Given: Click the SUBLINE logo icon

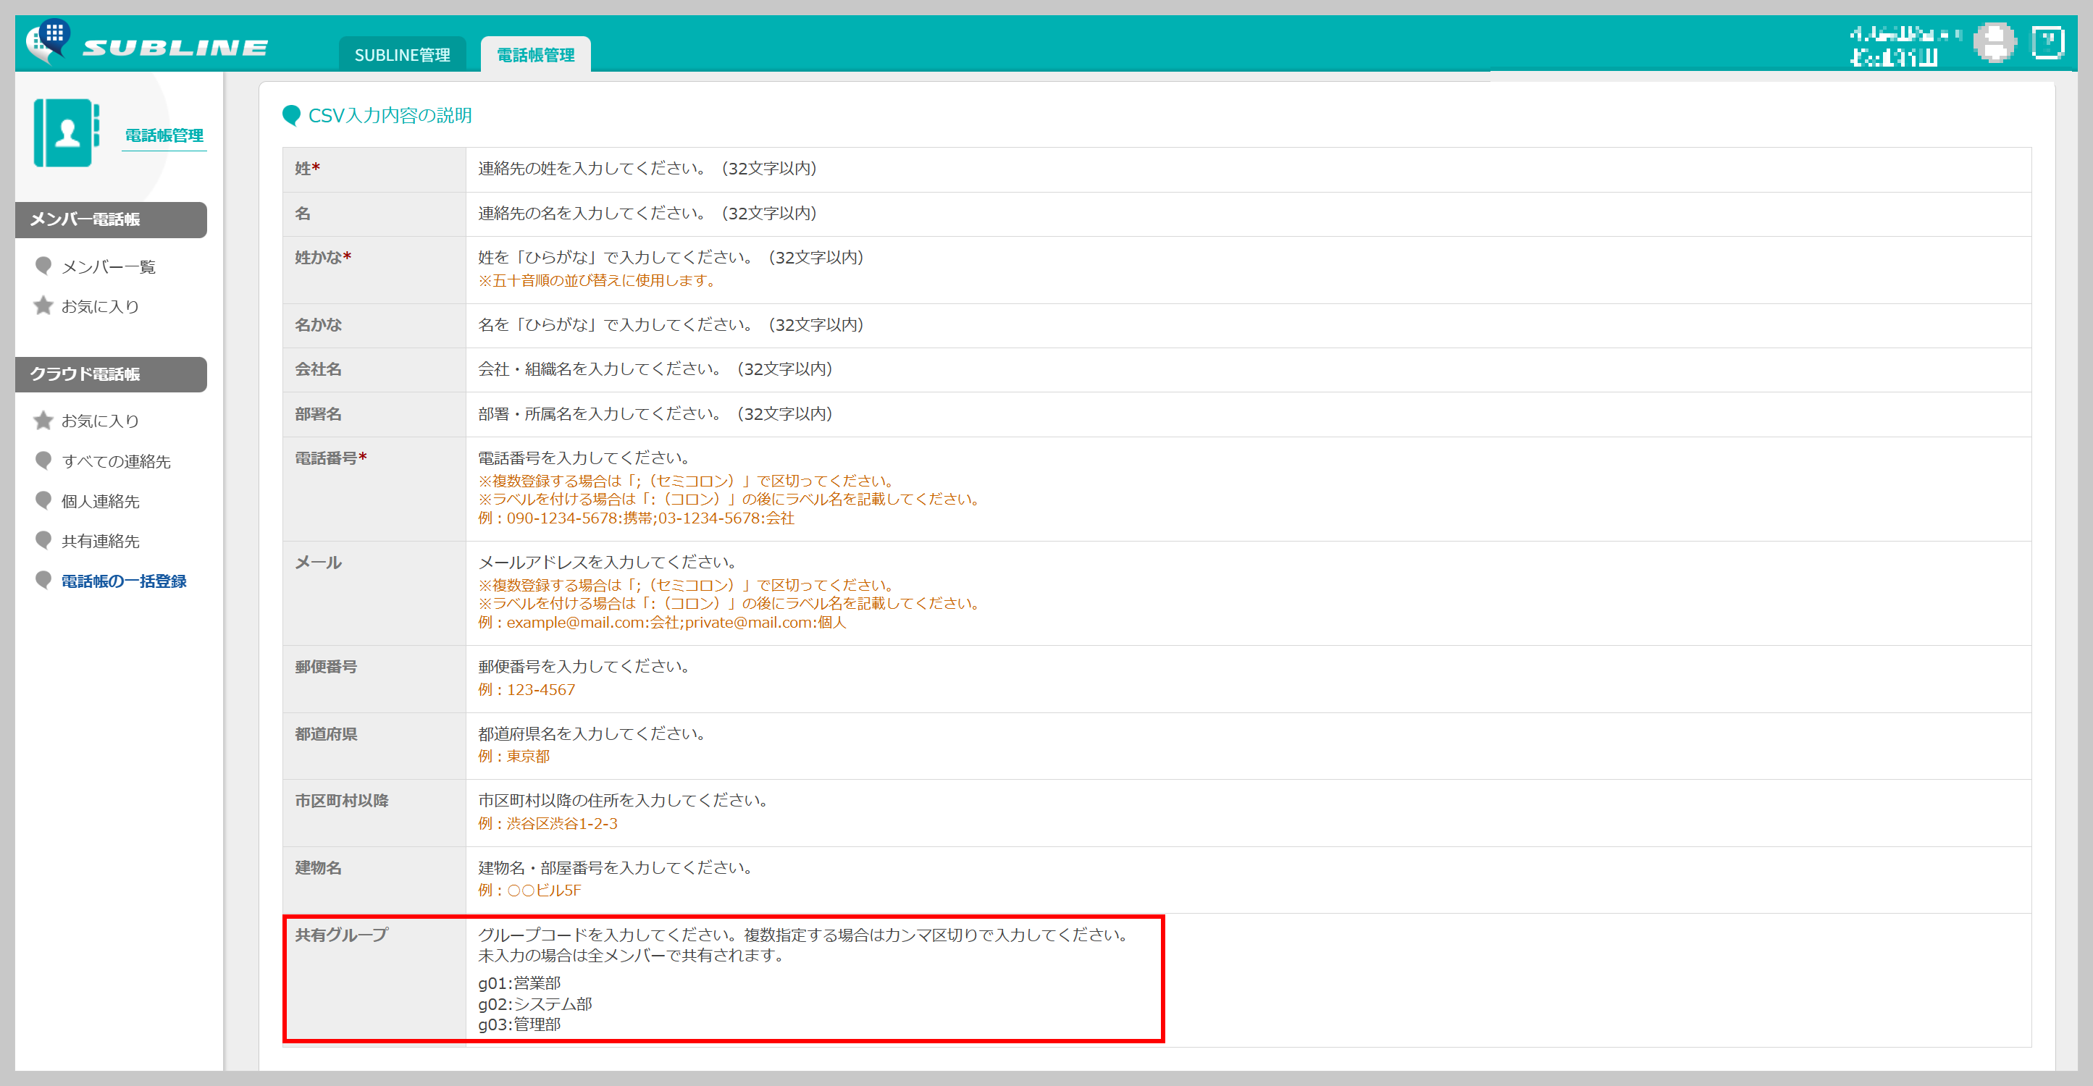Looking at the screenshot, I should (x=47, y=41).
